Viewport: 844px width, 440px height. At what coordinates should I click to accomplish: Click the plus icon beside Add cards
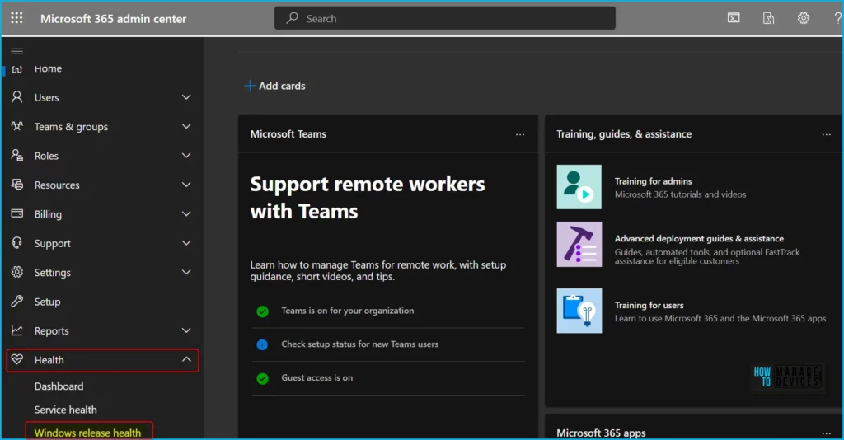(249, 86)
